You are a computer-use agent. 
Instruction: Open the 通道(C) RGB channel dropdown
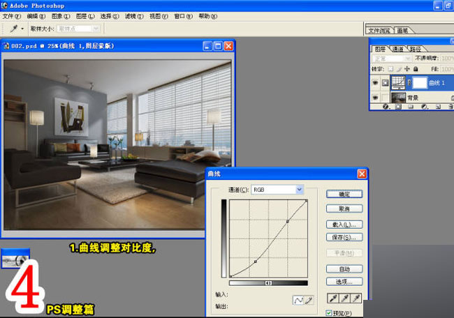tap(277, 190)
